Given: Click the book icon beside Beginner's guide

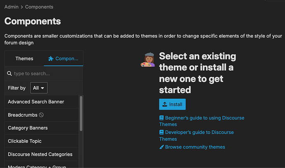Looking at the screenshot, I should click(161, 118).
